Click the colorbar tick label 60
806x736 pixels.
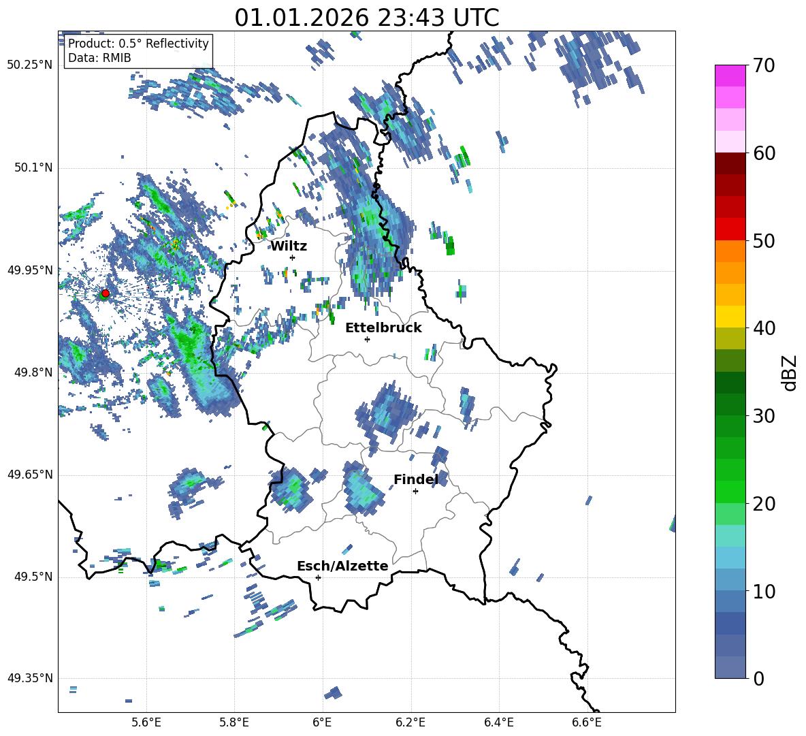click(764, 153)
